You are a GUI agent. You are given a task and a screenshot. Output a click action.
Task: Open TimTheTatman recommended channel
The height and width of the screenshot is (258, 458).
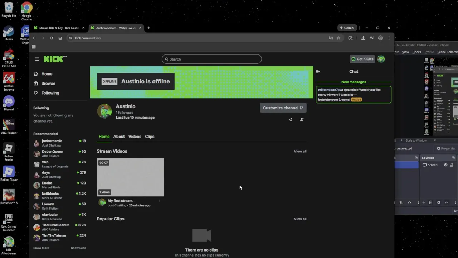click(60, 238)
